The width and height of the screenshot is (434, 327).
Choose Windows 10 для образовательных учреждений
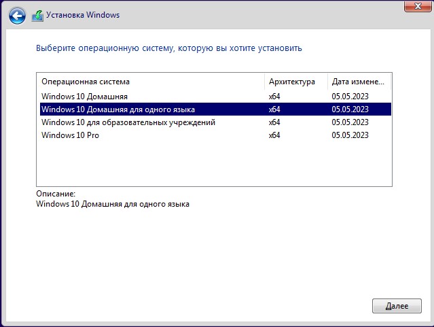tap(128, 122)
